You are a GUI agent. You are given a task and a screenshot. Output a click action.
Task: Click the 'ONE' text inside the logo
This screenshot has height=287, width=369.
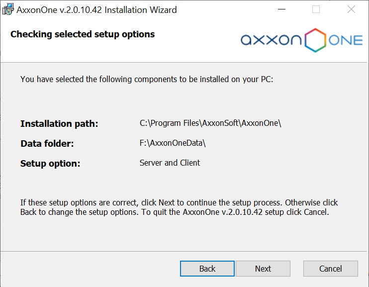346,40
